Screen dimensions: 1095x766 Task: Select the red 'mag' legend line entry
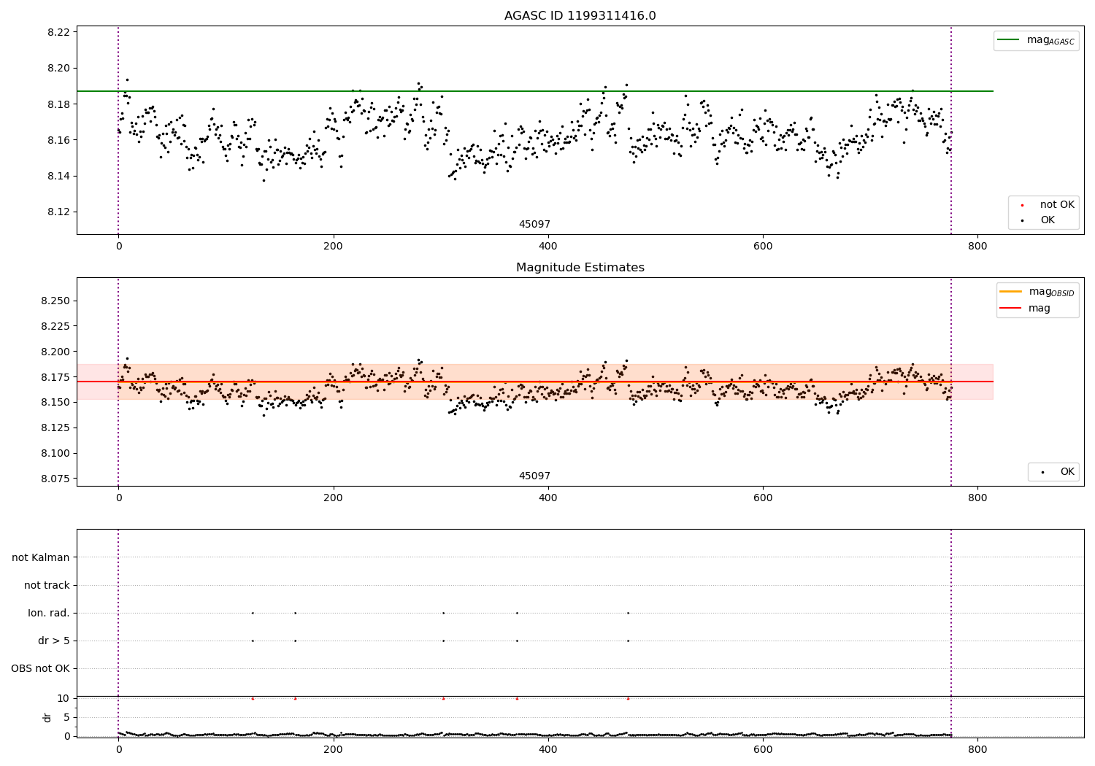(1025, 309)
